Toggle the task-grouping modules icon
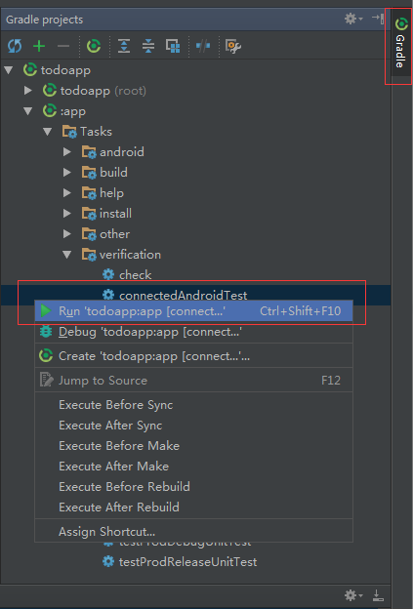Image resolution: width=413 pixels, height=609 pixels. coord(173,46)
